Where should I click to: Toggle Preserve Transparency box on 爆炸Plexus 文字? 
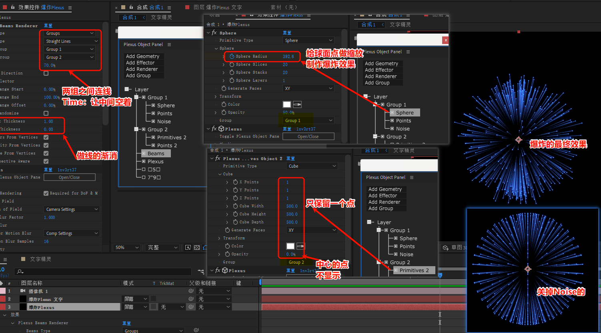pos(154,299)
